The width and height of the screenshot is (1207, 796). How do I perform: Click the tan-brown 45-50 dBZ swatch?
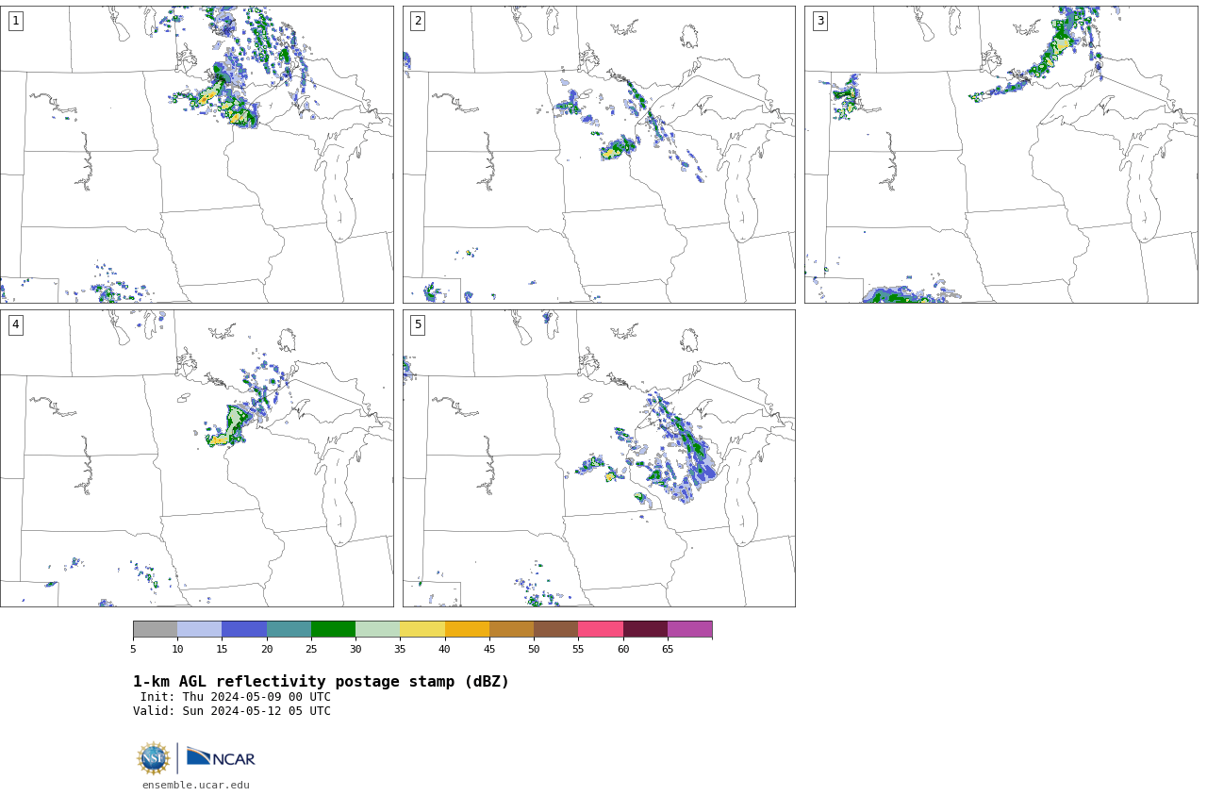511,629
